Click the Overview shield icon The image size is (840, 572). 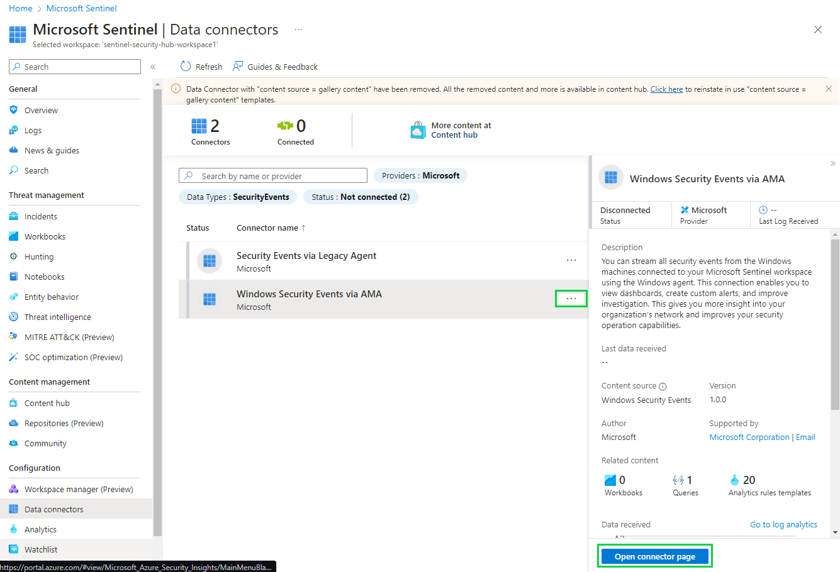(x=14, y=110)
